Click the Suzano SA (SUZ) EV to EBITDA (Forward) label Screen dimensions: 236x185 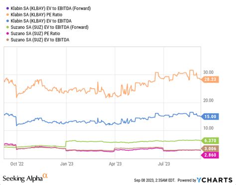tap(49, 27)
